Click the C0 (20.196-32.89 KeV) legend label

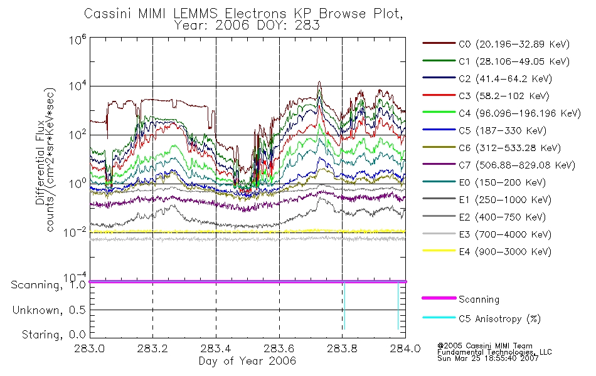[514, 44]
